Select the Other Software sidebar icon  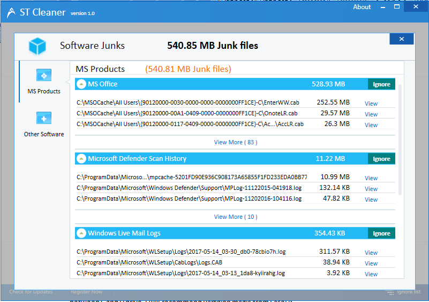44,118
